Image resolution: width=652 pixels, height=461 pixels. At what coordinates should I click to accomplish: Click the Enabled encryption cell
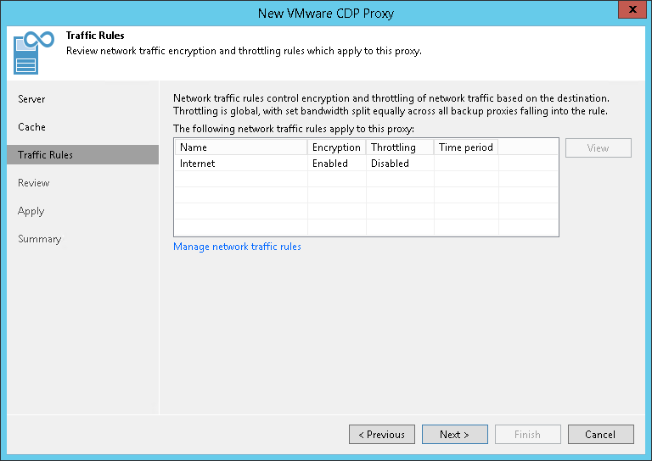tap(330, 164)
